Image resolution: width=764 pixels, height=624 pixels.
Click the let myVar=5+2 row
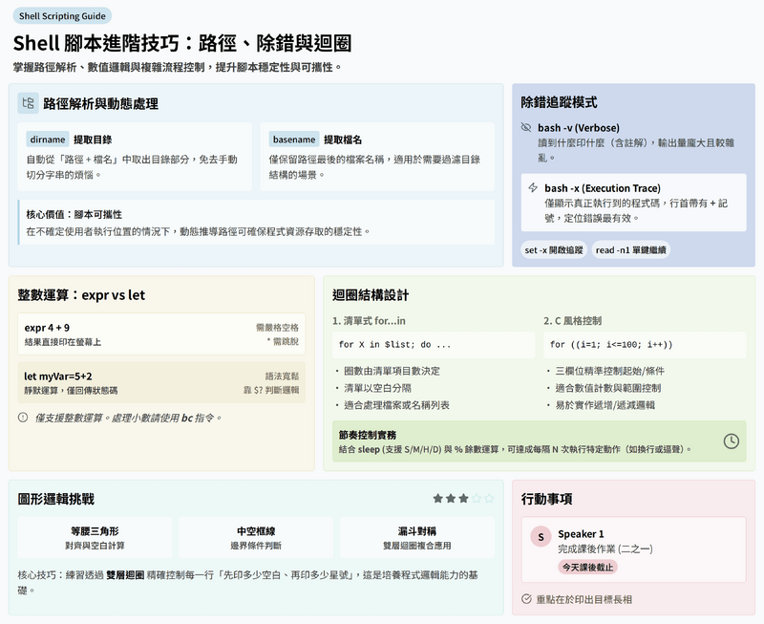[x=161, y=382]
